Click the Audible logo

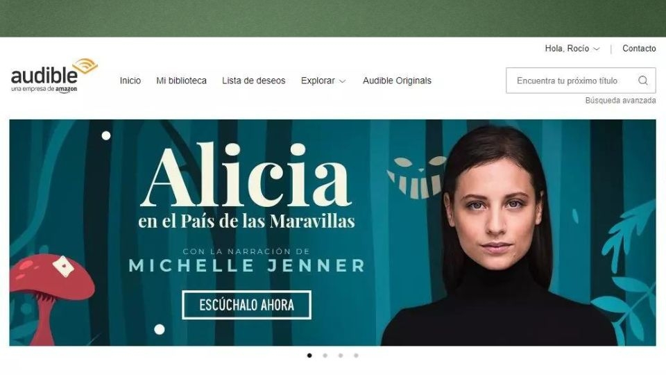click(54, 76)
